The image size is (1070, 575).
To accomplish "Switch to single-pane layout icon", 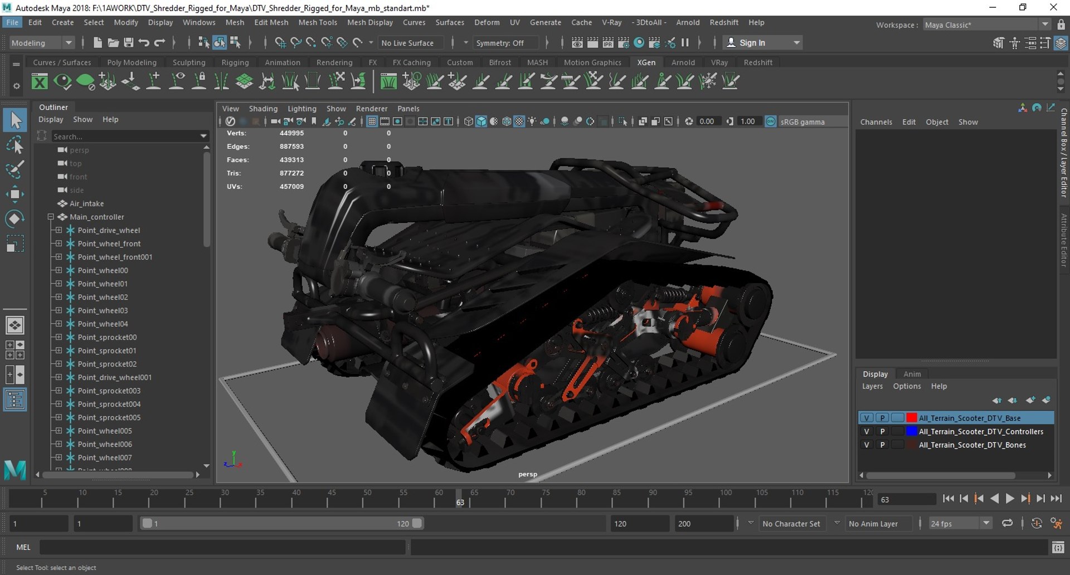I will click(x=15, y=325).
